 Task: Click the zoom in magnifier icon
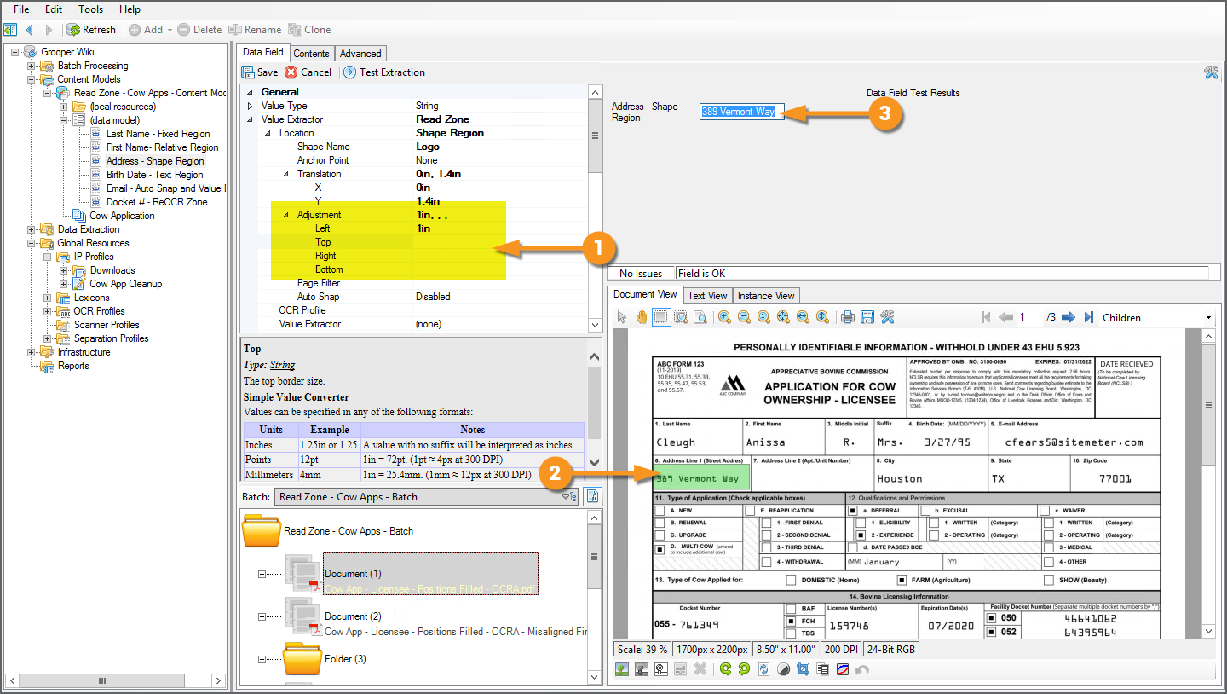(x=724, y=317)
